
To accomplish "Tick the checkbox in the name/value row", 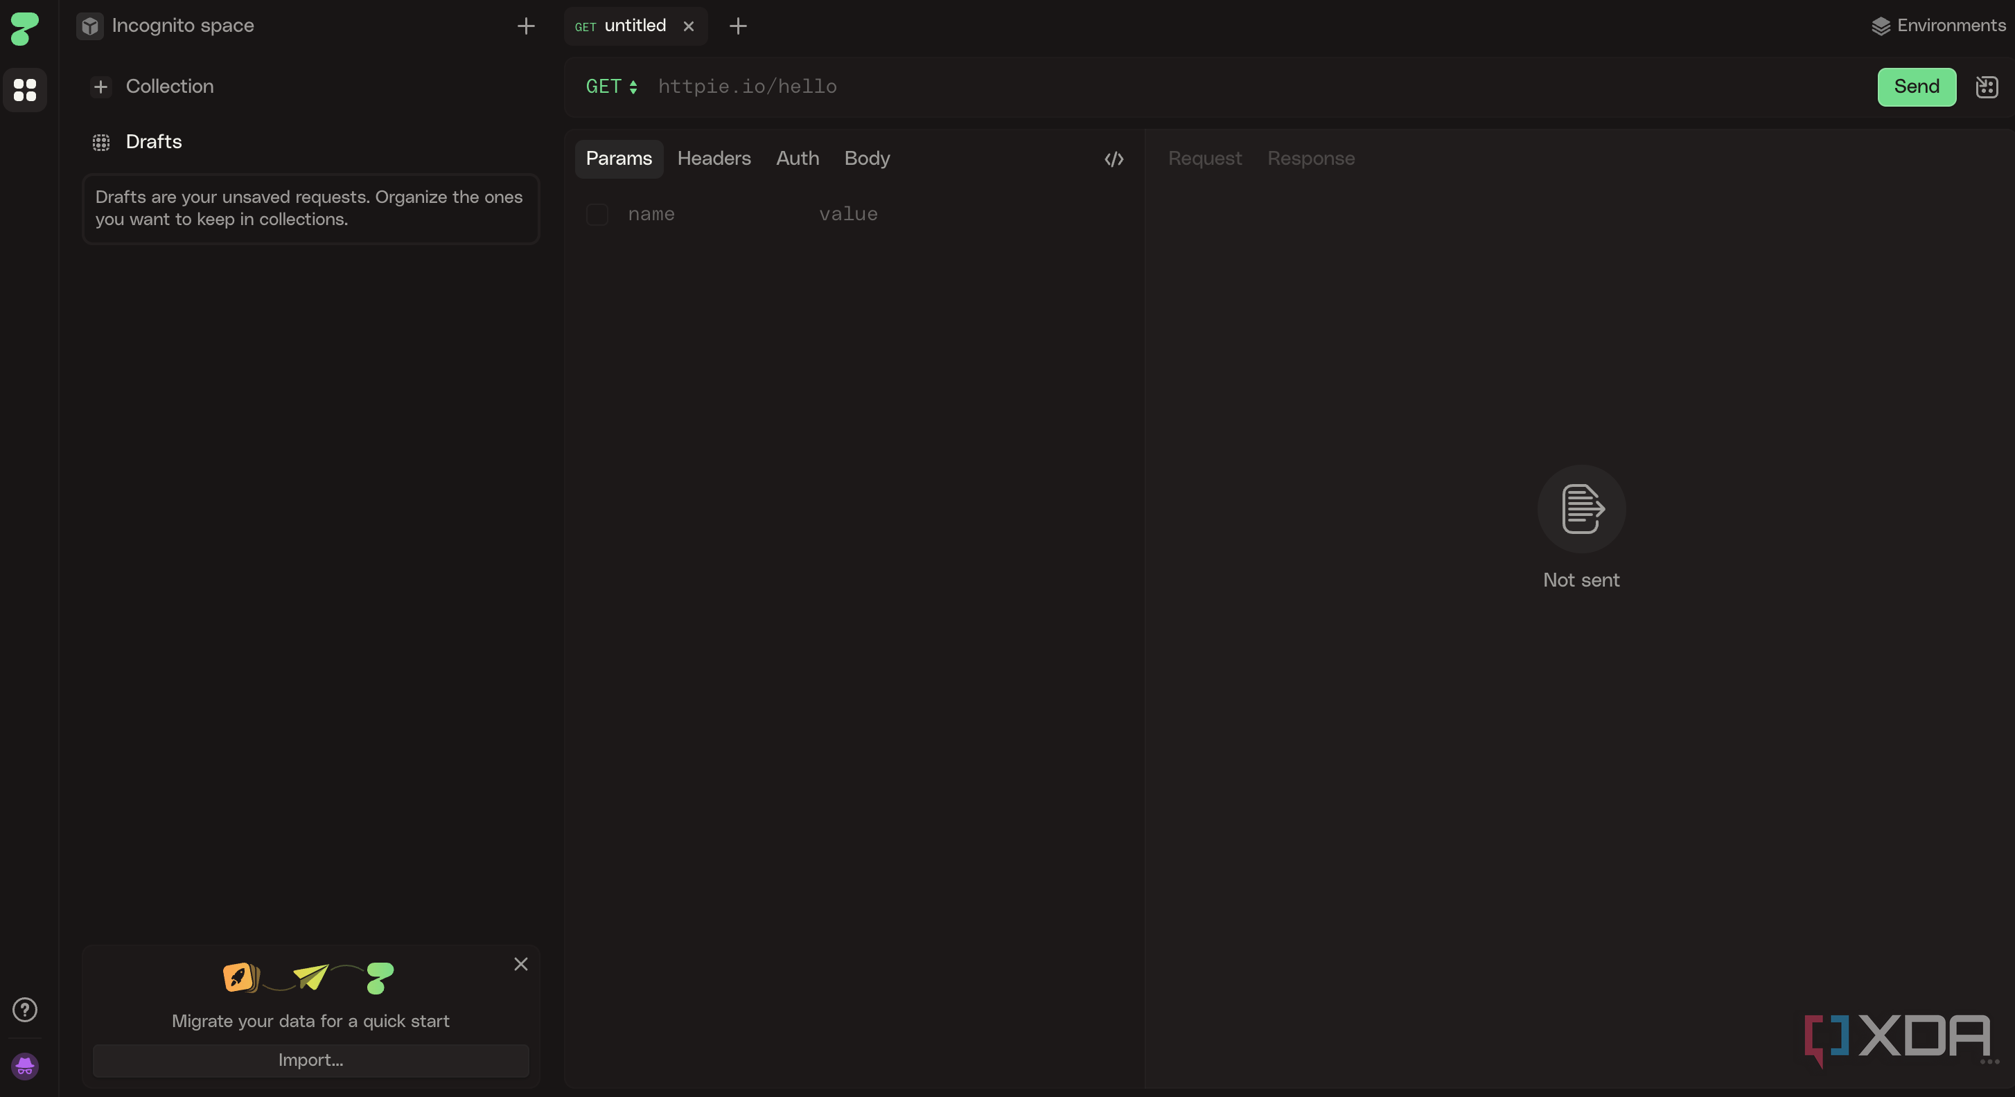I will pyautogui.click(x=597, y=214).
